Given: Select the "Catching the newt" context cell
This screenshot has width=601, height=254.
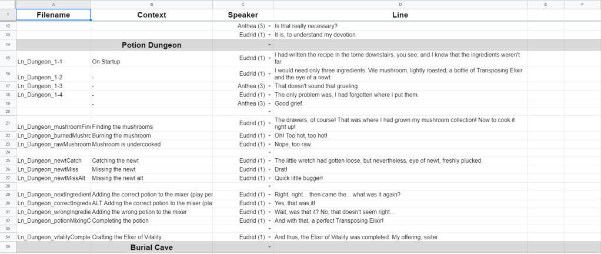Looking at the screenshot, I should click(x=152, y=161).
